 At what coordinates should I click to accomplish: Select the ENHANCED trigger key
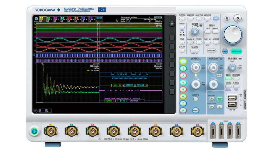click(x=236, y=78)
